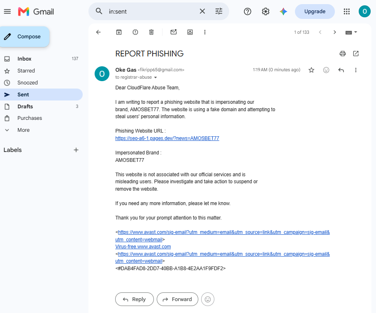Open the Google apps grid

coord(346,12)
